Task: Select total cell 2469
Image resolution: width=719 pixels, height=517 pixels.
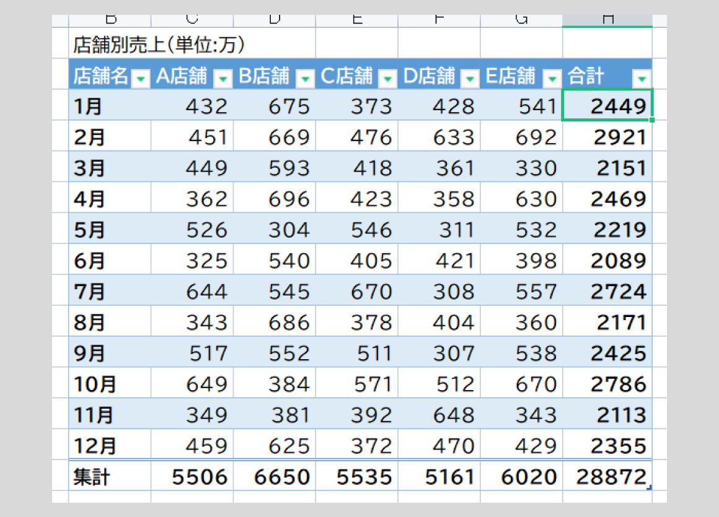Action: pos(607,198)
